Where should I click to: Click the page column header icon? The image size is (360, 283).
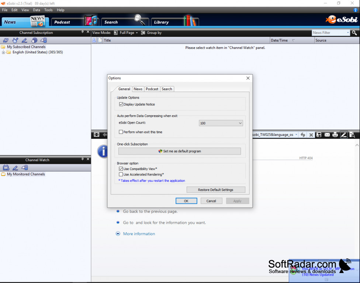pyautogui.click(x=100, y=40)
